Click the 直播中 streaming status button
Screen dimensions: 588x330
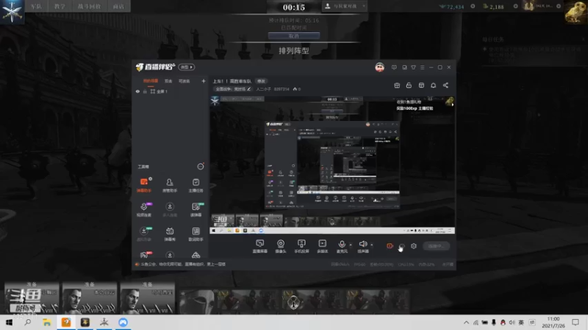tap(436, 246)
